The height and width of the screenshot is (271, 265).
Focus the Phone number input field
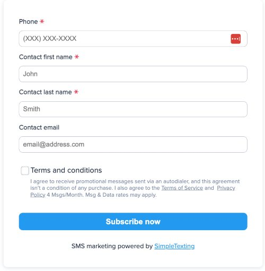coord(133,39)
